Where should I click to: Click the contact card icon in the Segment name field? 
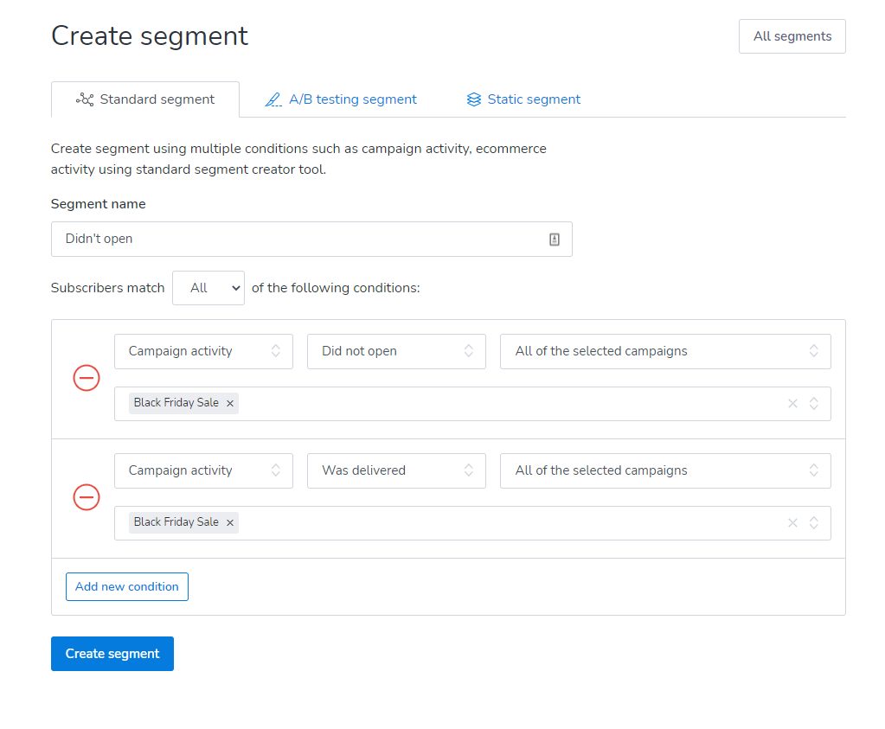click(555, 240)
